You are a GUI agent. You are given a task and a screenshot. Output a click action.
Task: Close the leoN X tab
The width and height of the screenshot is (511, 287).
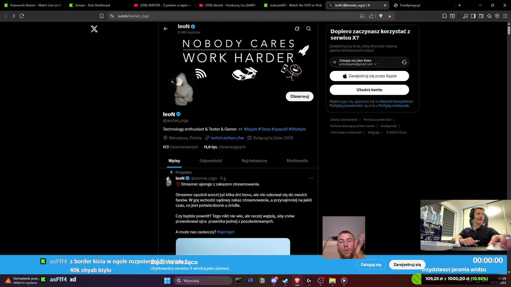click(385, 5)
